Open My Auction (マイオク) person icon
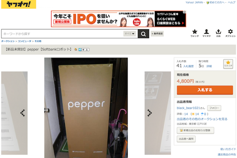This screenshot has width=237, height=158. click(207, 33)
